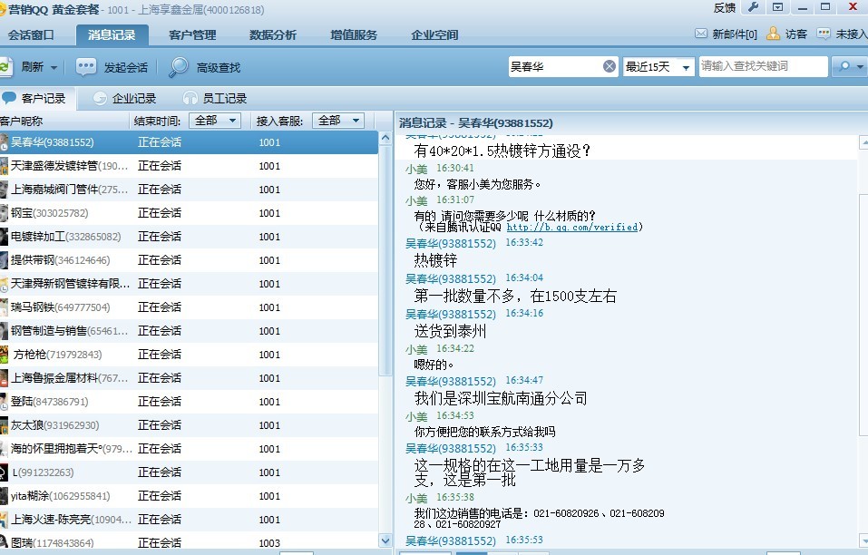
Task: Select the 钢宝(303025782) customer row
Action: (189, 213)
